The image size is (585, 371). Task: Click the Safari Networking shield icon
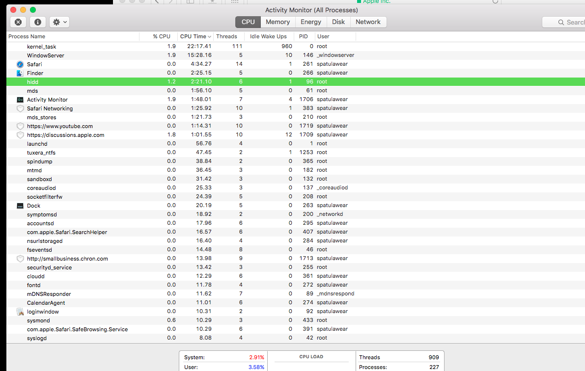(20, 108)
